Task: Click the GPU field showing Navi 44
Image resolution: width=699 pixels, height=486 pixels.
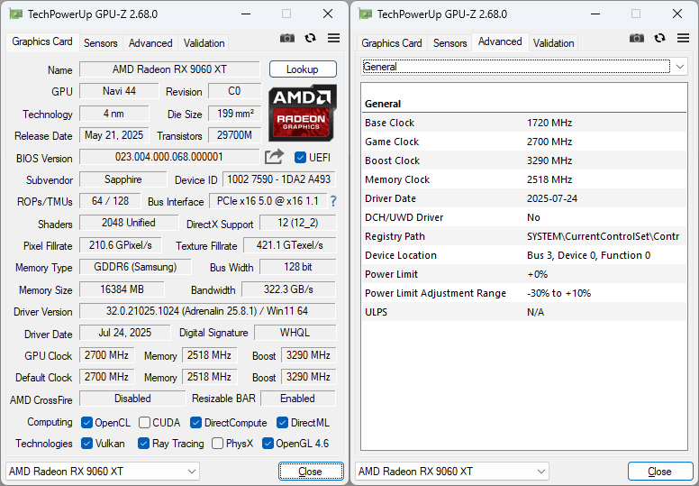Action: [119, 91]
